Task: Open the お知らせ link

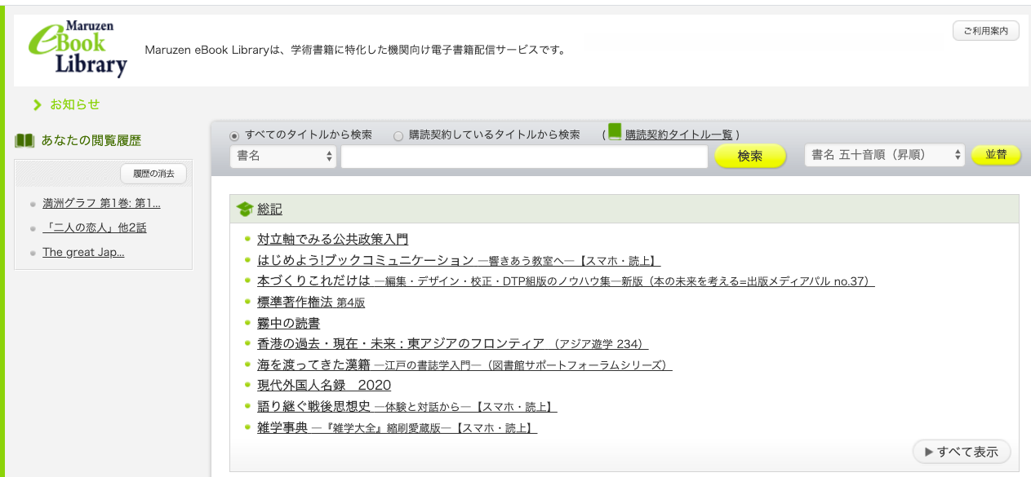Action: (x=75, y=104)
